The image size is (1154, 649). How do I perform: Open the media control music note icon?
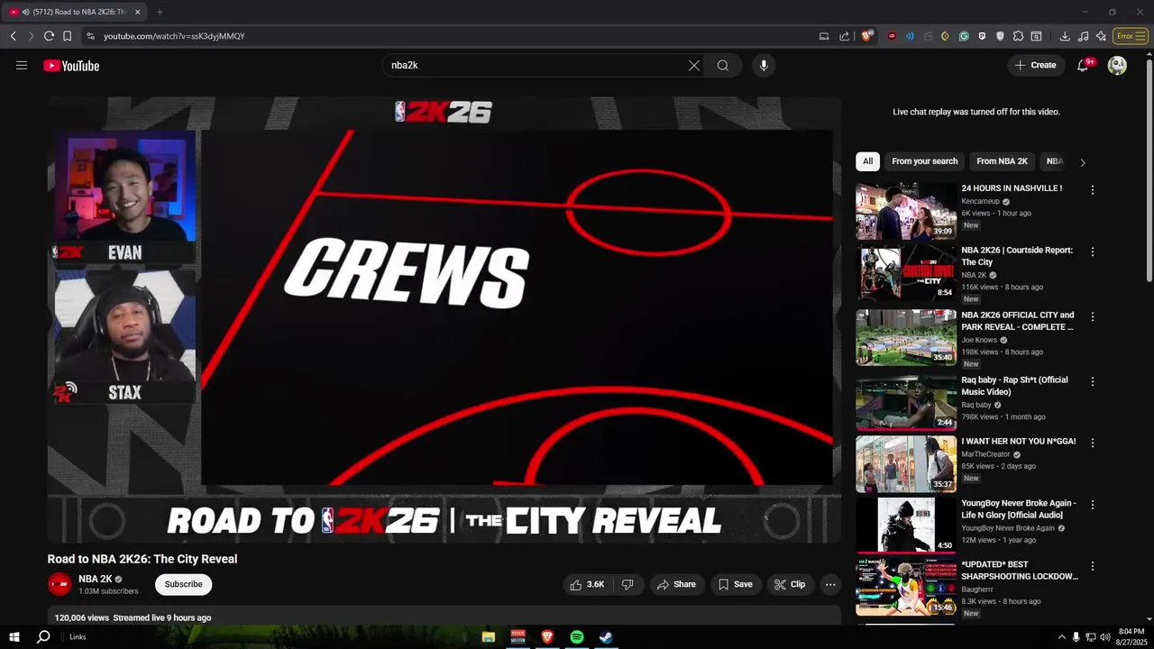[x=1083, y=36]
